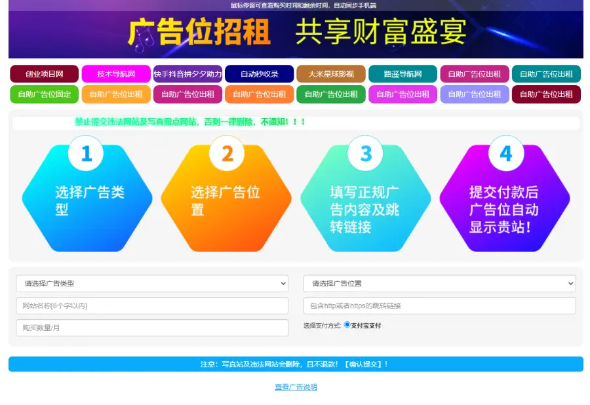Select the 支付宝支付 radio button
This screenshot has height=405, width=590.
point(347,324)
